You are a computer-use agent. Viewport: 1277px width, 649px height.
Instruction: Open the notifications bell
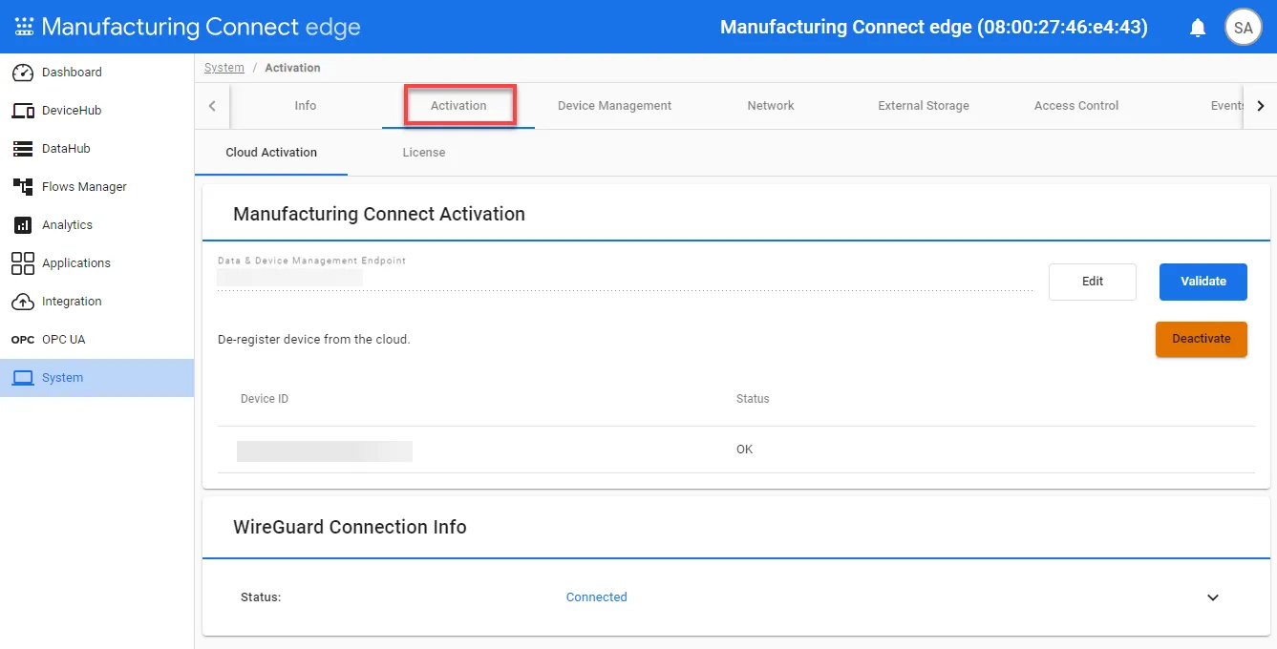[1198, 28]
